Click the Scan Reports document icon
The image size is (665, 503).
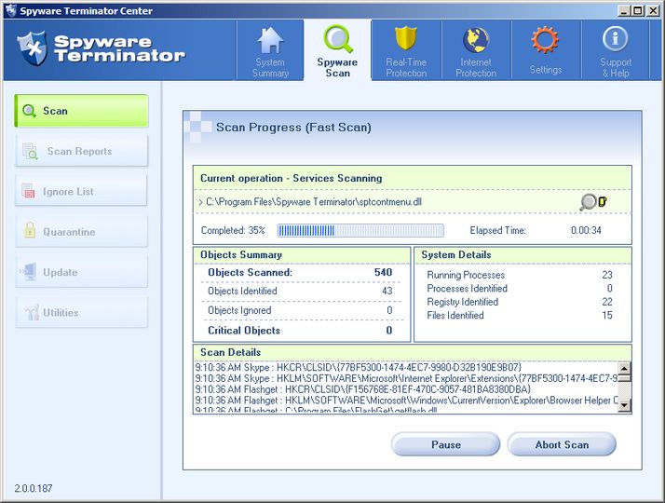30,152
